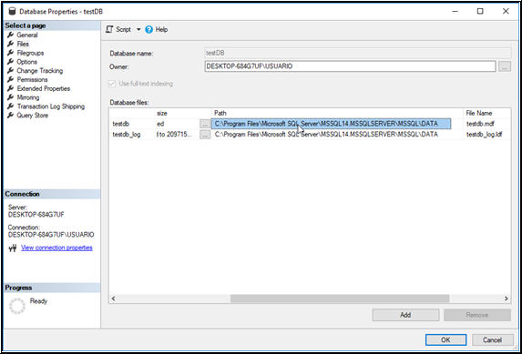Click the connection properties plug icon
The image size is (522, 354).
pos(13,248)
